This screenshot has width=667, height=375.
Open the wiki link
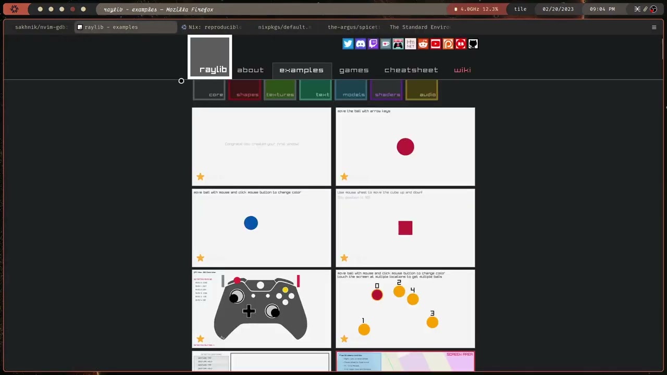(462, 70)
